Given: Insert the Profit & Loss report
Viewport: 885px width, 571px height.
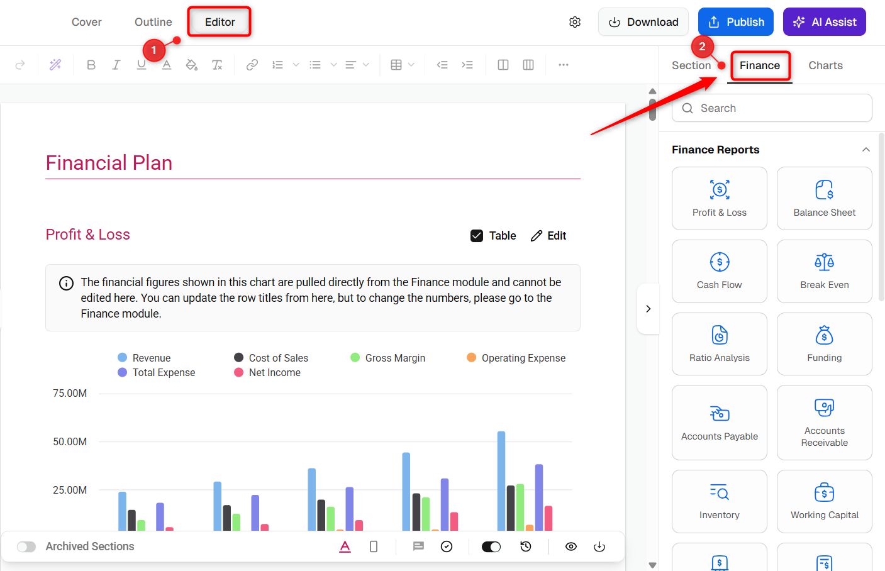Looking at the screenshot, I should pyautogui.click(x=720, y=199).
